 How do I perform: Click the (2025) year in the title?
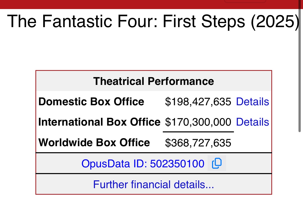click(275, 21)
